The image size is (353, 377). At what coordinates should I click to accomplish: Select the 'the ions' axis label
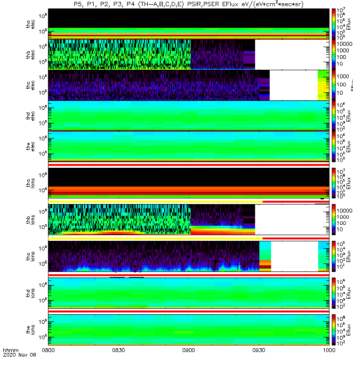click(x=30, y=330)
